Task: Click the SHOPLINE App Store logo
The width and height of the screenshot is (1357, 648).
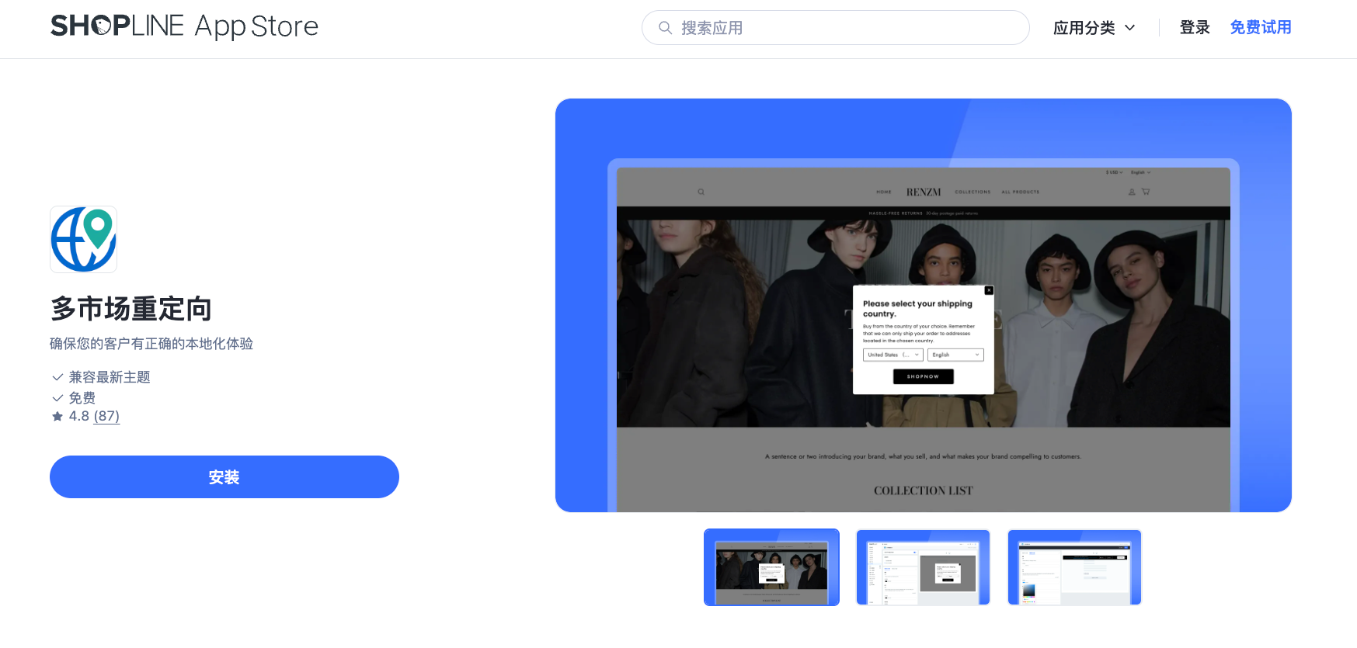Action: (184, 27)
